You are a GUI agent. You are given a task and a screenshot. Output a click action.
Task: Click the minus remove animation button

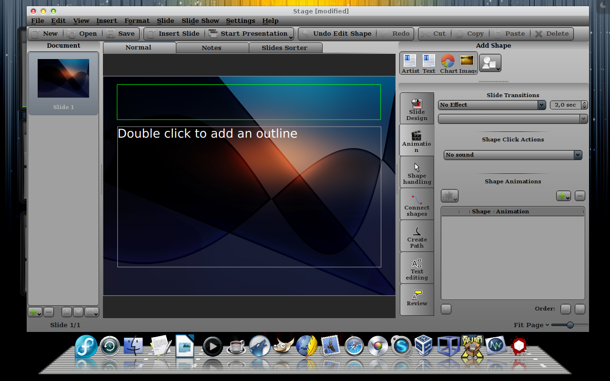[580, 196]
